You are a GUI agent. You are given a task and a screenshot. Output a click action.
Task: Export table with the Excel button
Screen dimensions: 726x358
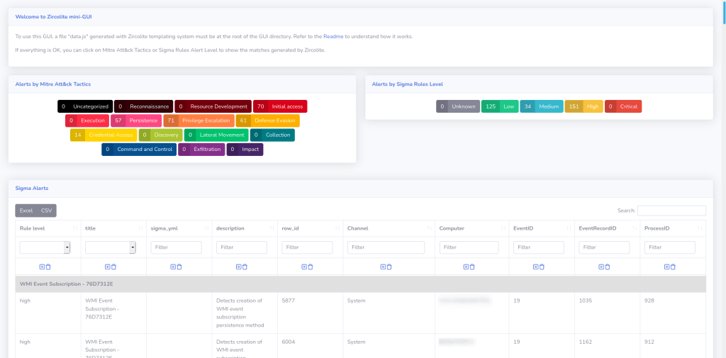(x=26, y=211)
